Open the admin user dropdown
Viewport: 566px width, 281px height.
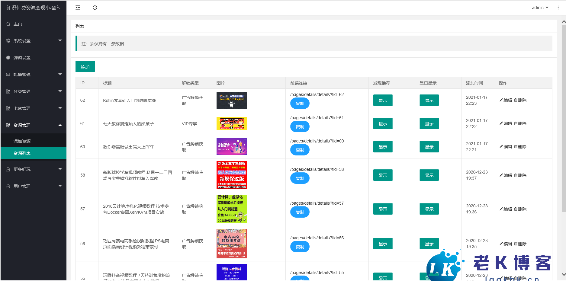pyautogui.click(x=540, y=8)
